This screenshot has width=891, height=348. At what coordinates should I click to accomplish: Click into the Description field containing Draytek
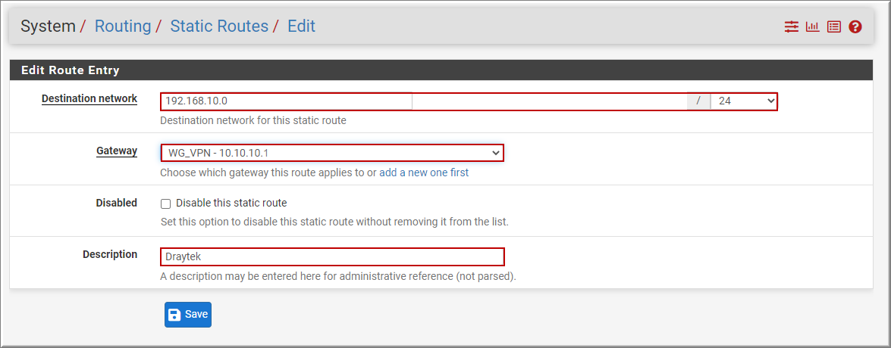click(332, 256)
